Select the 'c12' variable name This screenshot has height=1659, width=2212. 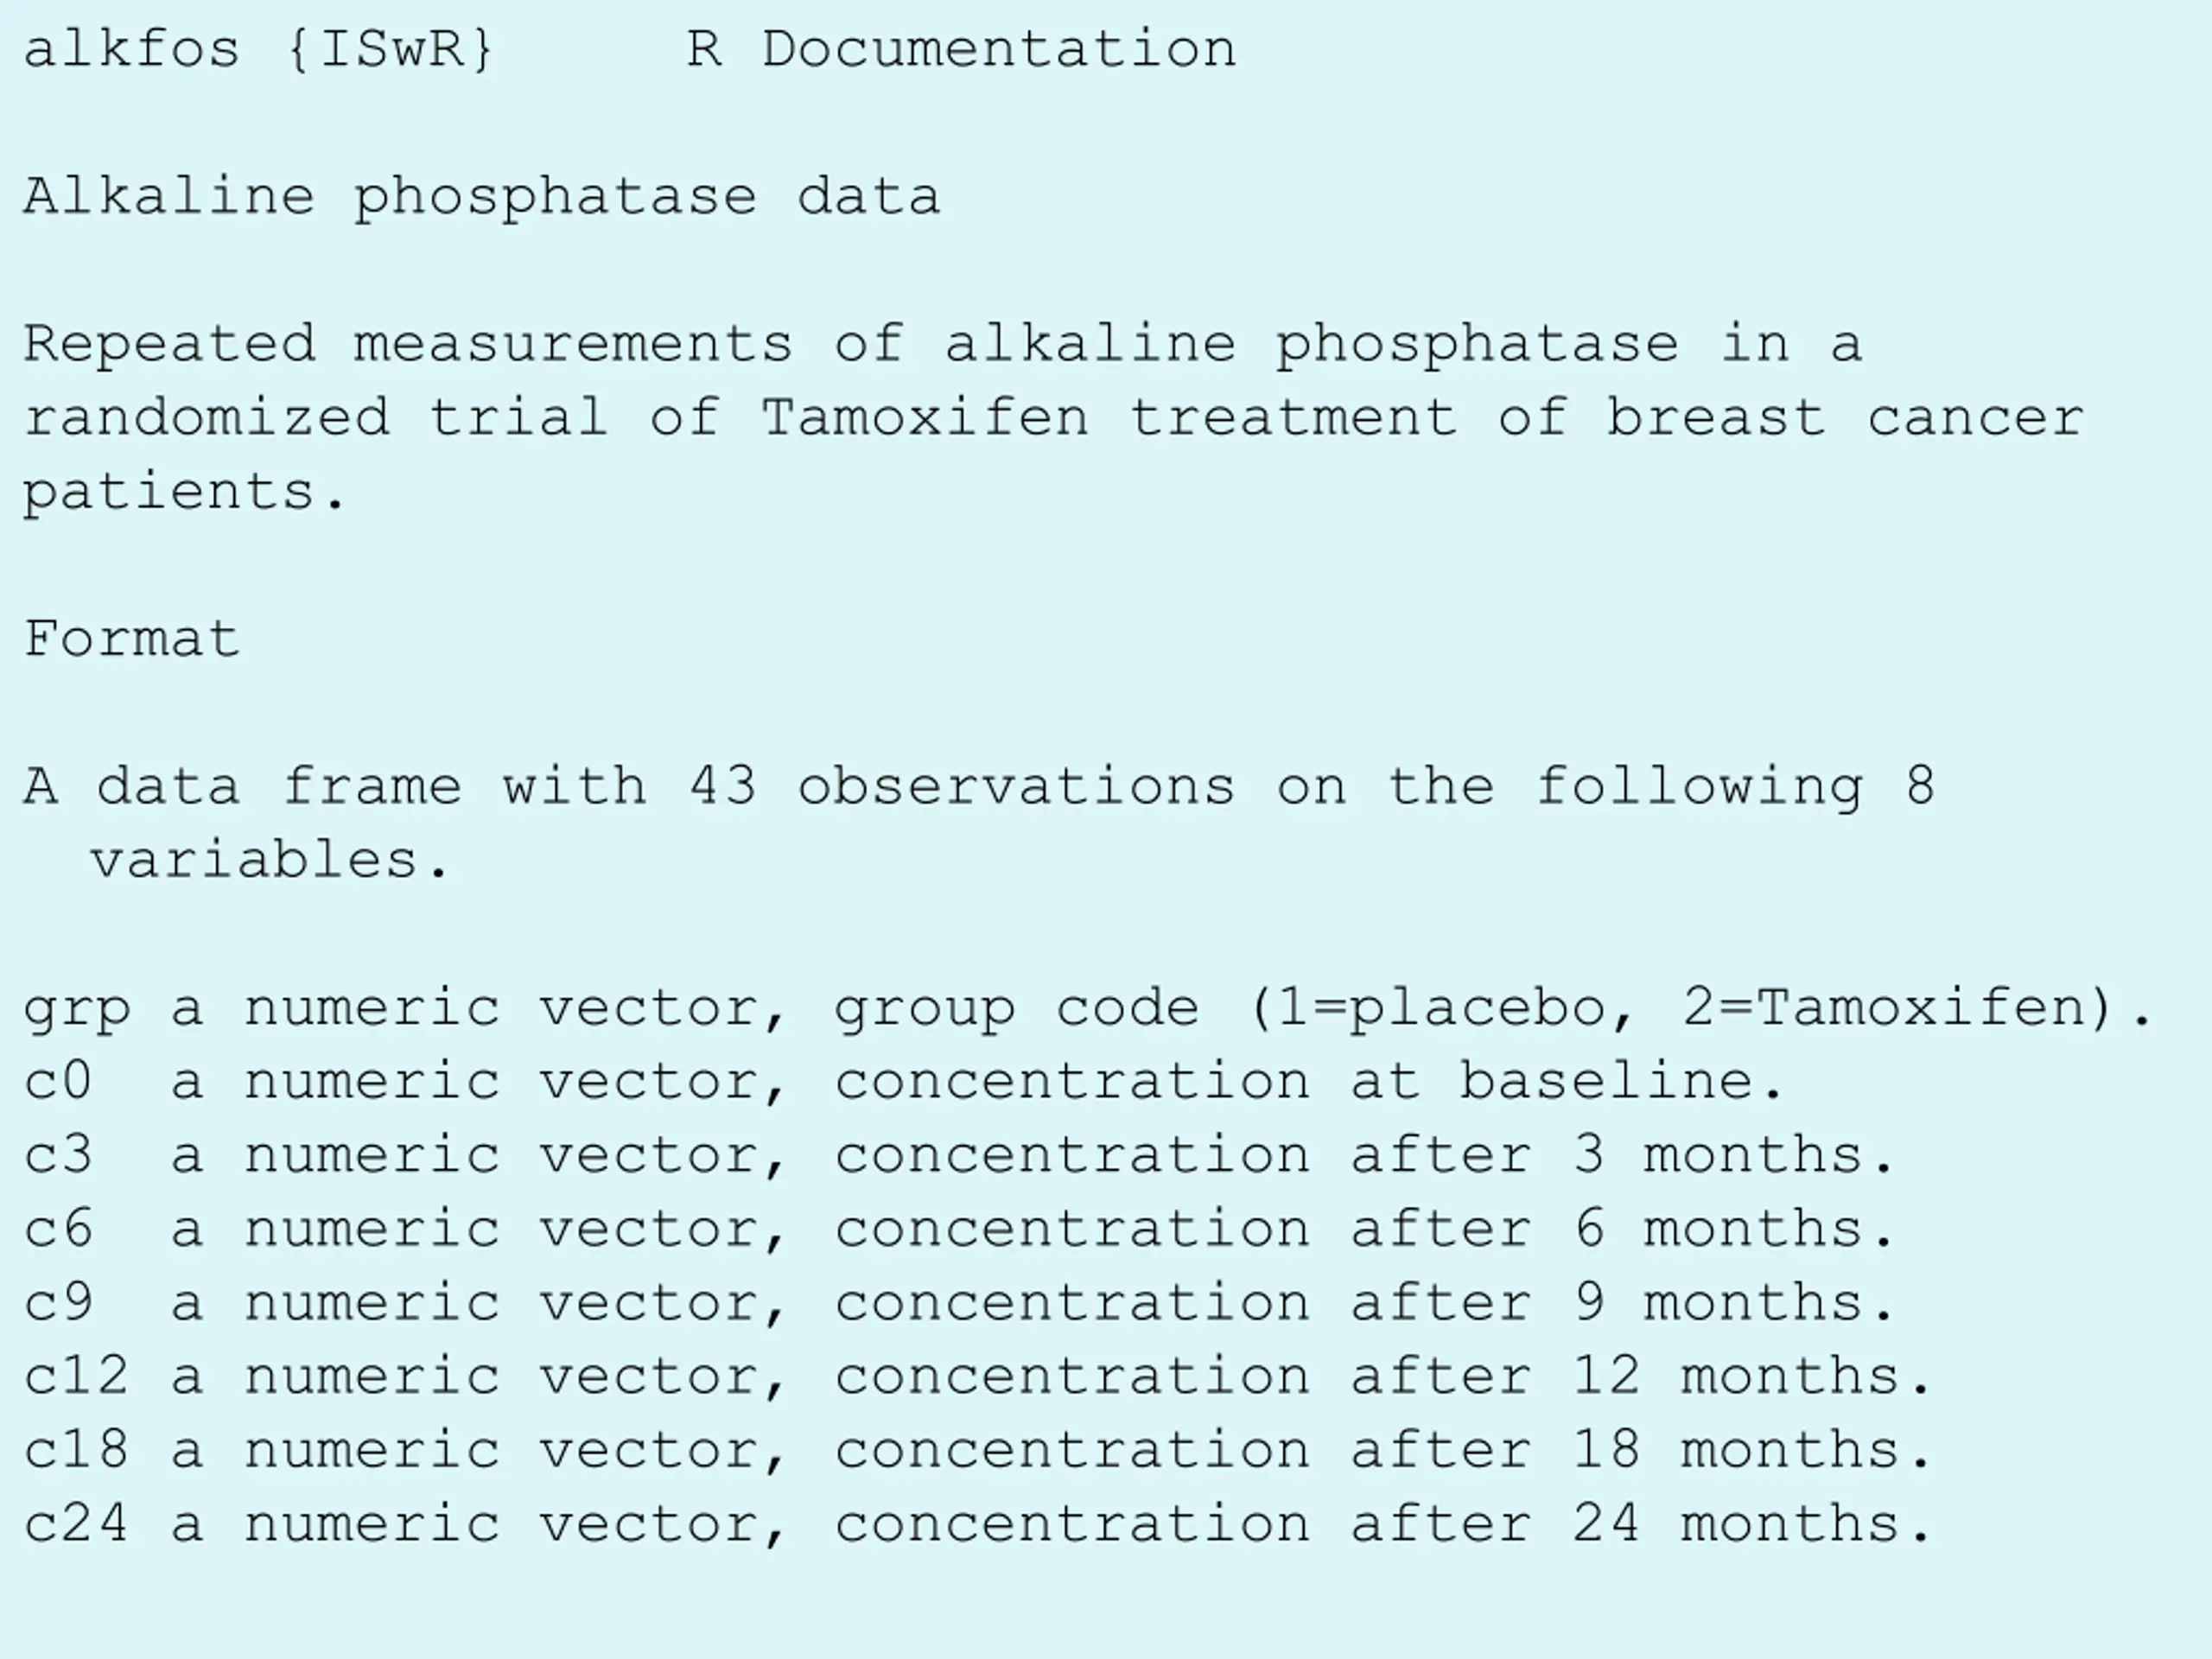coord(76,1376)
